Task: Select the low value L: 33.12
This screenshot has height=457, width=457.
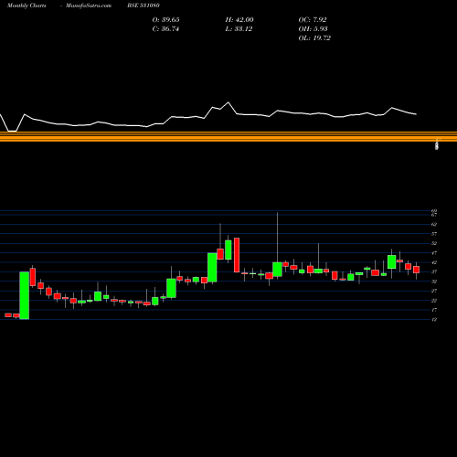Action: click(x=239, y=29)
